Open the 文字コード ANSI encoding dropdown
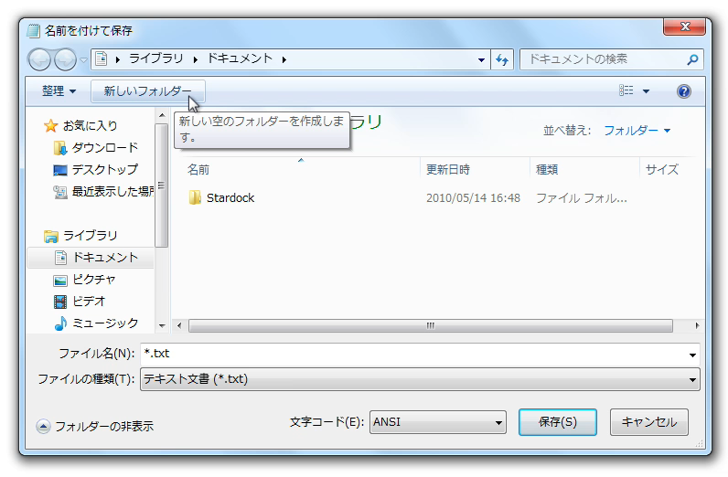This screenshot has width=728, height=477. [x=437, y=422]
